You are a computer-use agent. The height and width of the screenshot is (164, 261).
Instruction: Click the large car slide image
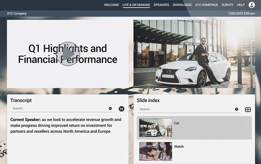click(194, 54)
